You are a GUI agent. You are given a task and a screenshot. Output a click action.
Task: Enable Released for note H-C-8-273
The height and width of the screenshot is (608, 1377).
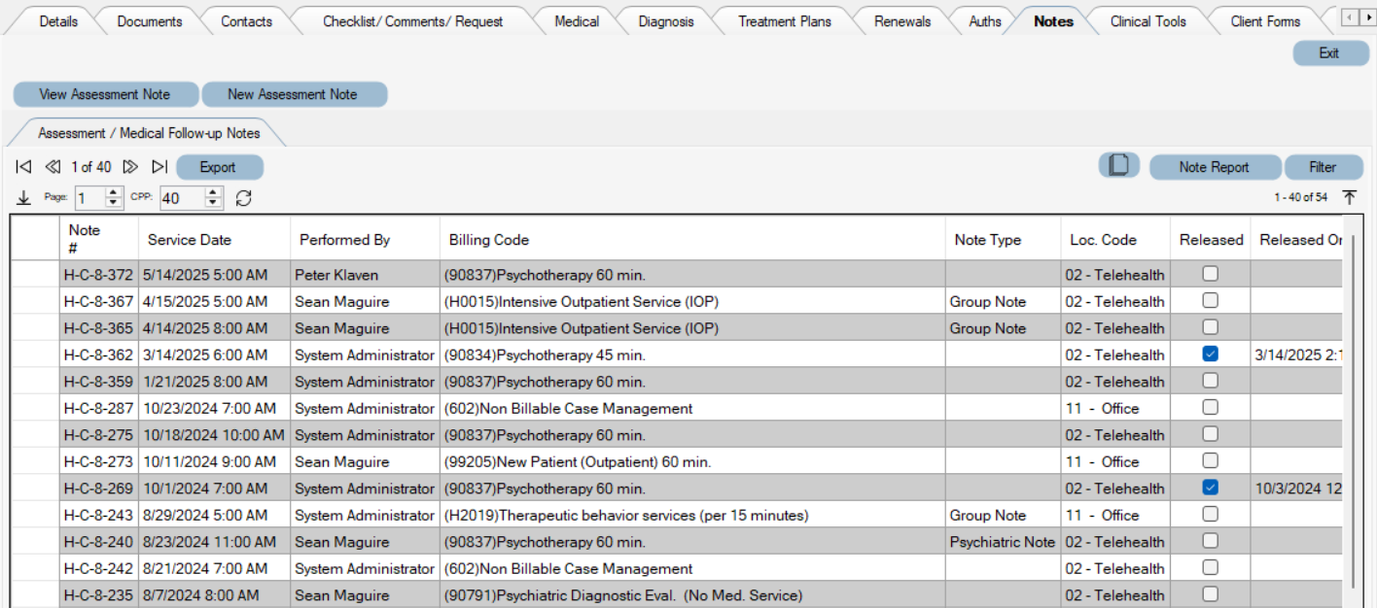tap(1210, 461)
